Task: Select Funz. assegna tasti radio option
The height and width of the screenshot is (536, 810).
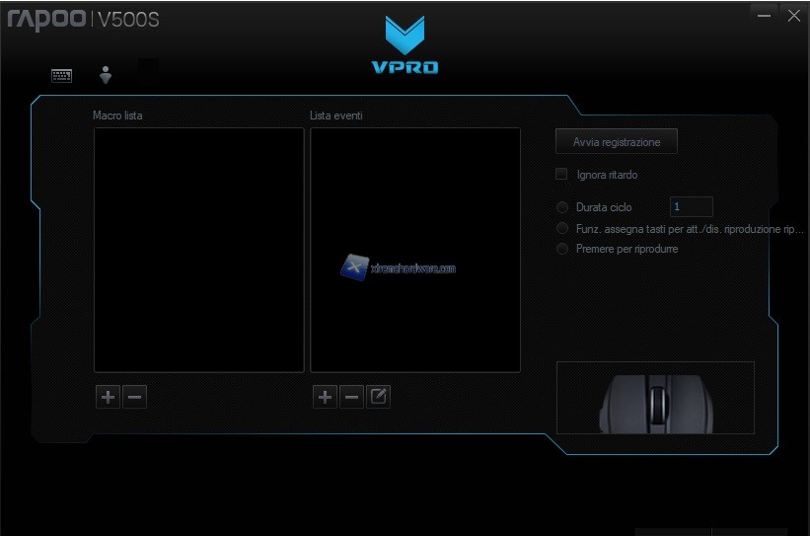Action: tap(562, 228)
